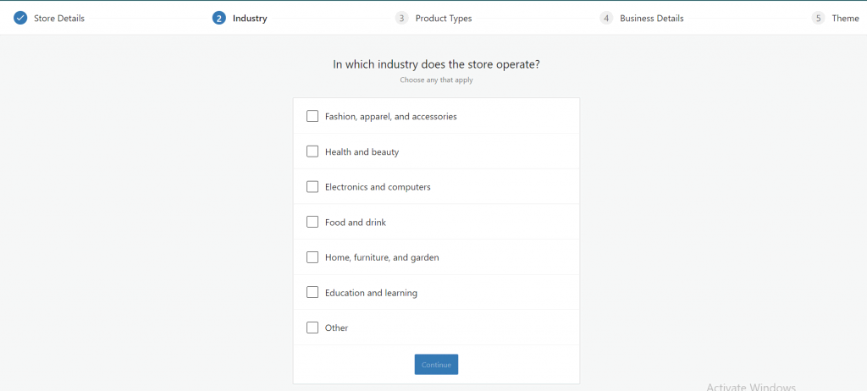Mark the Other industry checkbox
This screenshot has width=867, height=391.
(x=312, y=328)
